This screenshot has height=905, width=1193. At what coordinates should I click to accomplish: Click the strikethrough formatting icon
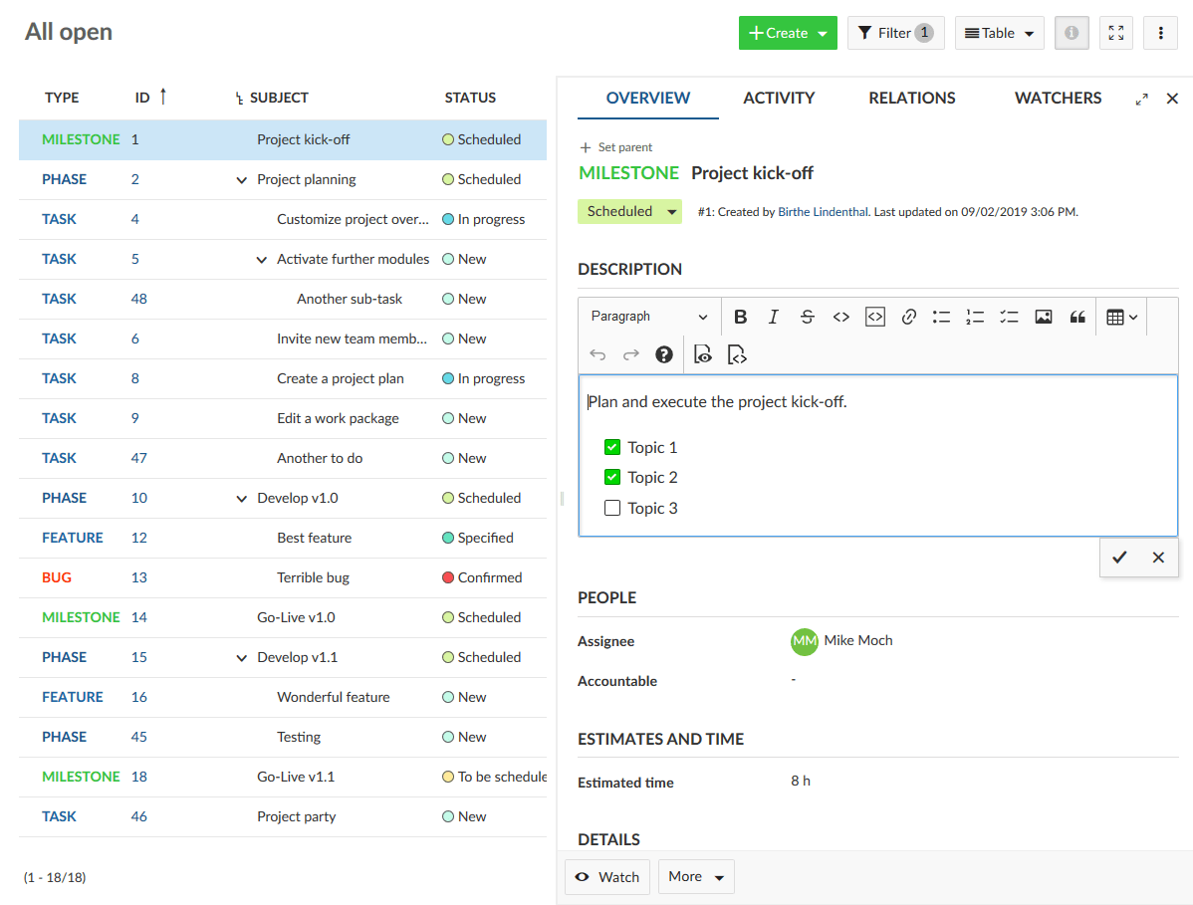pos(807,317)
